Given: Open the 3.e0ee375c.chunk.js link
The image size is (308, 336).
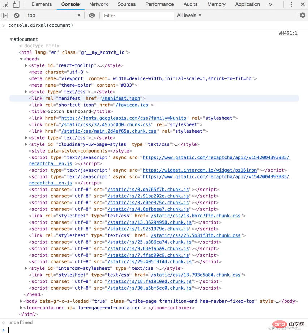Looking at the screenshot, I should [x=148, y=203].
